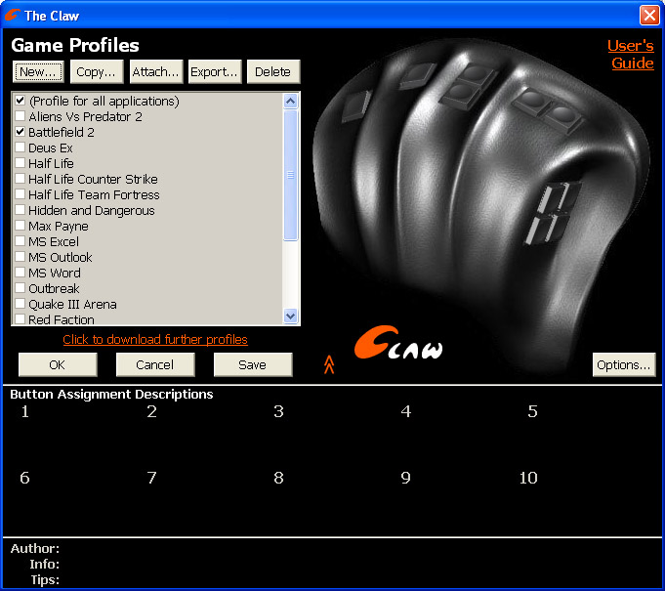Image resolution: width=665 pixels, height=591 pixels.
Task: Click button assignment number 3
Action: pyautogui.click(x=278, y=411)
